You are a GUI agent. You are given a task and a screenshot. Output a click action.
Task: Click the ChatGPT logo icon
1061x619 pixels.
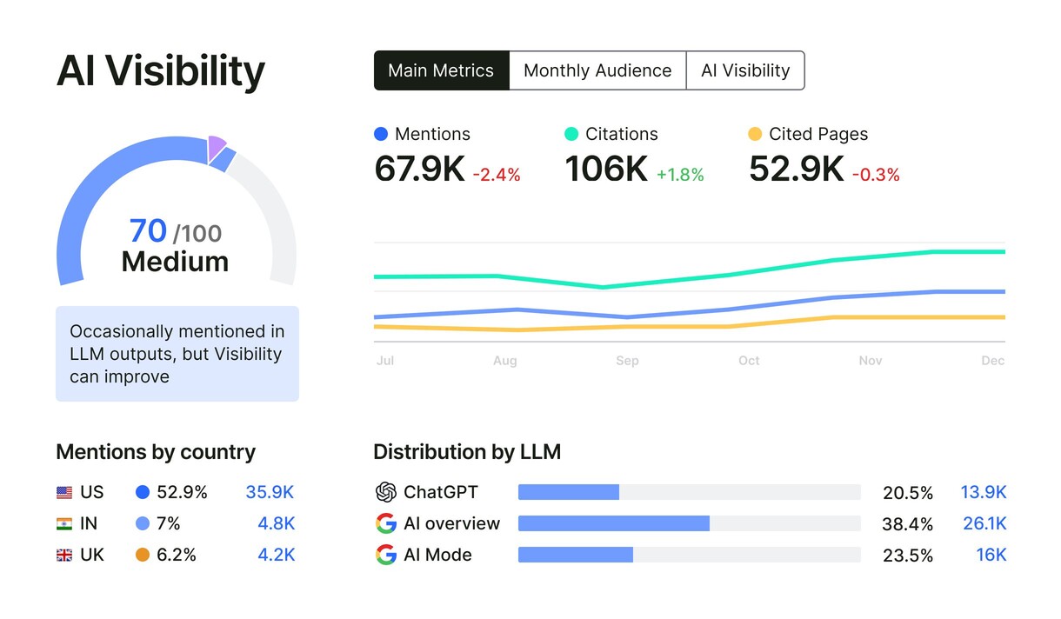click(386, 492)
